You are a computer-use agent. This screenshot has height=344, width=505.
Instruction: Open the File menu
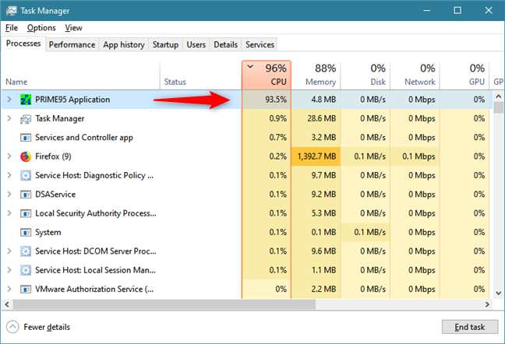coord(12,28)
